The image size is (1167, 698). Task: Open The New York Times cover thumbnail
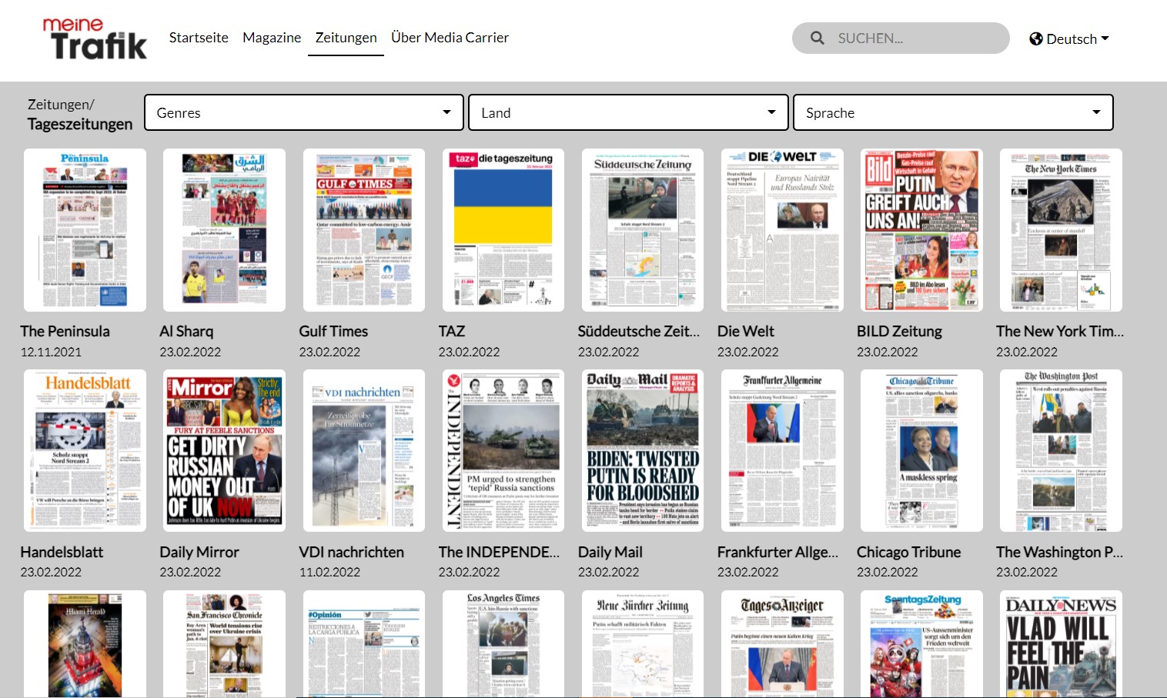(x=1061, y=230)
